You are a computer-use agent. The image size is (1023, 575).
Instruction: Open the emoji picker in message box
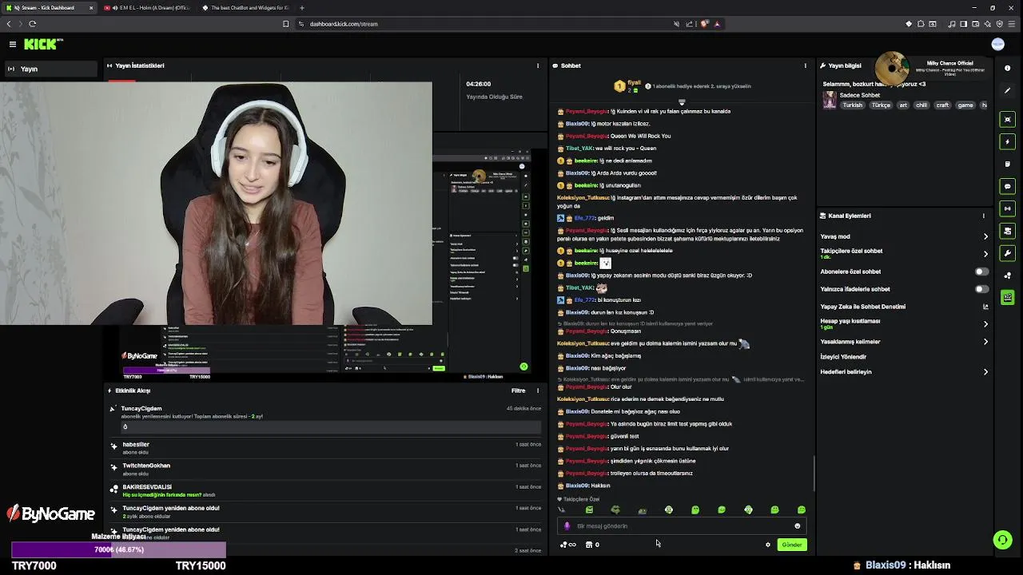(797, 525)
